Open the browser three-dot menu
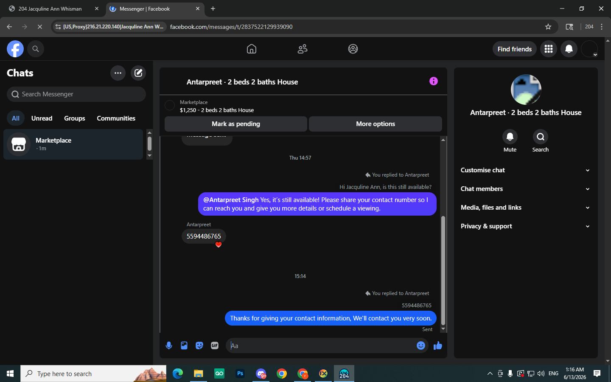611x382 pixels. pos(602,27)
